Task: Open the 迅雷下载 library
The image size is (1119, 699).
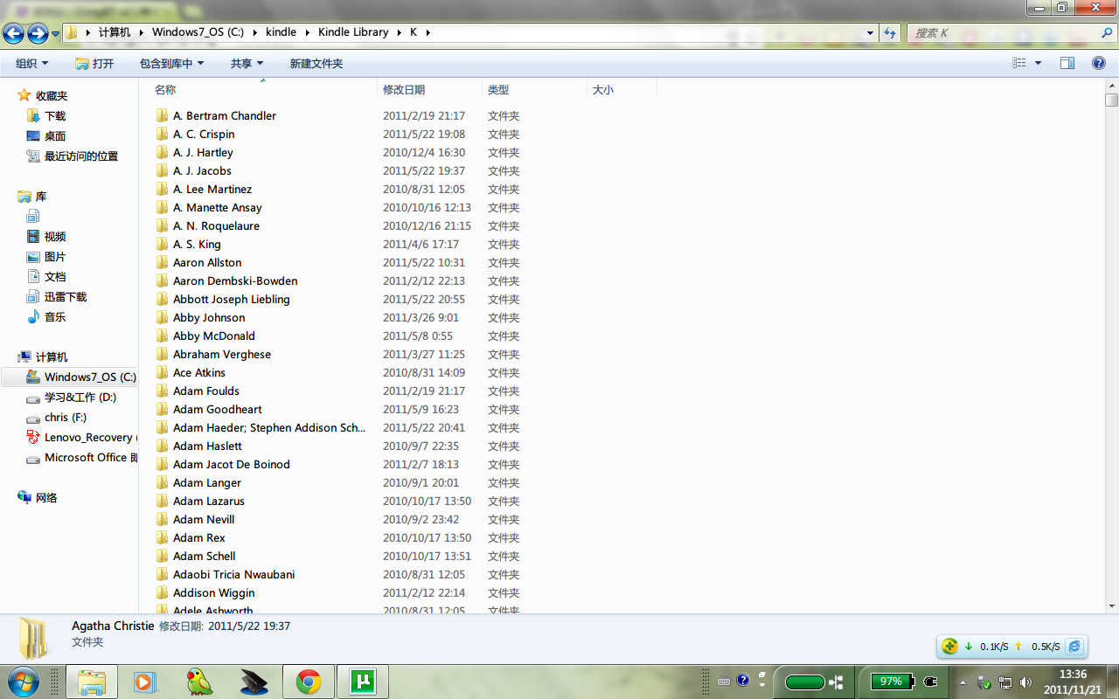Action: click(x=66, y=297)
